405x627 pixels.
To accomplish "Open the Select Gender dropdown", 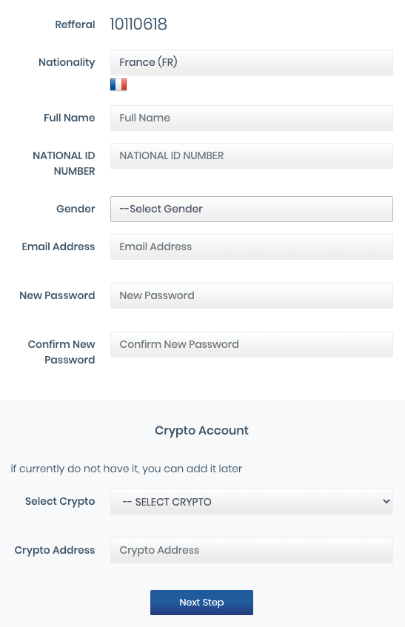I will (252, 209).
